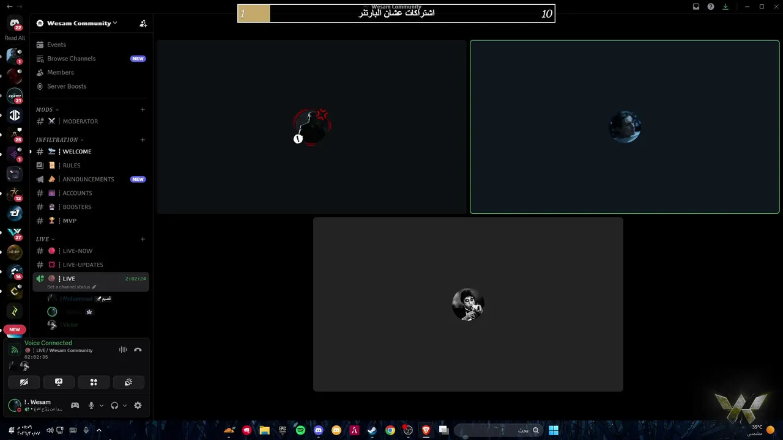Open voice connection signal details
This screenshot has width=783, height=440.
tap(15, 350)
